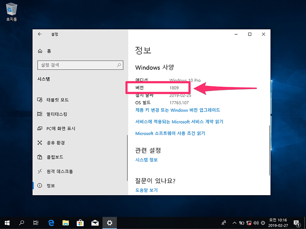The image size is (306, 229).
Task: Click the clipboard icon in sidebar
Action: pos(40,157)
